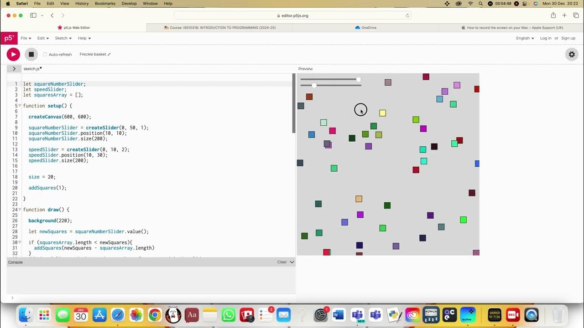This screenshot has height=328, width=584.
Task: Open the Photos app in the dock
Action: point(136,315)
